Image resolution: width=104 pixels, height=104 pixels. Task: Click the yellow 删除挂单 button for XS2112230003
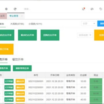pos(20,93)
